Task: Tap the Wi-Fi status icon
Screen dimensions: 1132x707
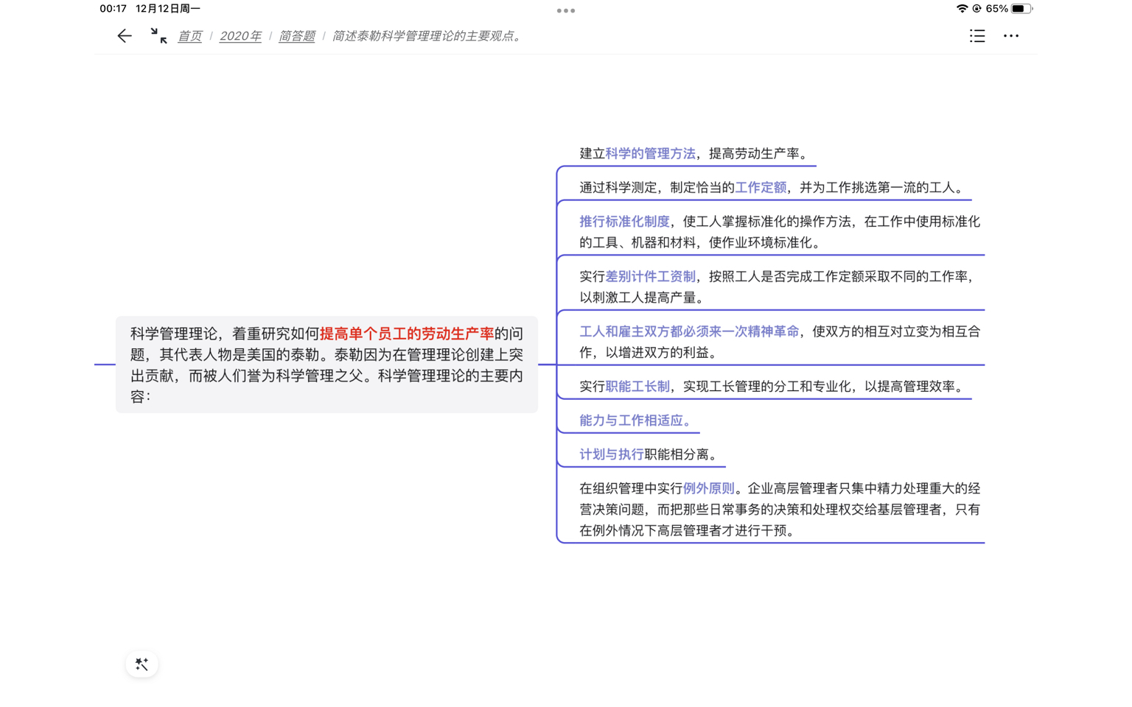Action: pos(962,9)
